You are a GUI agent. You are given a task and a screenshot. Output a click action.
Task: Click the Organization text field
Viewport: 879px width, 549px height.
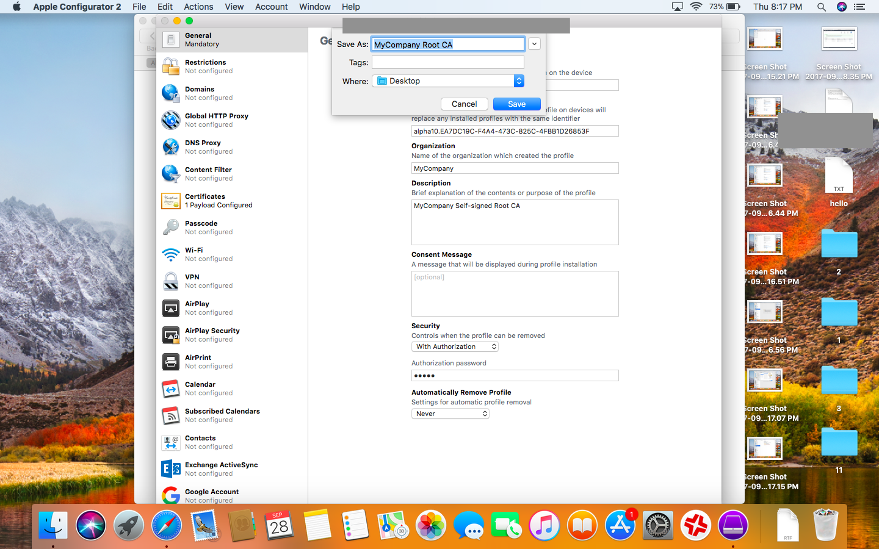[x=515, y=168]
